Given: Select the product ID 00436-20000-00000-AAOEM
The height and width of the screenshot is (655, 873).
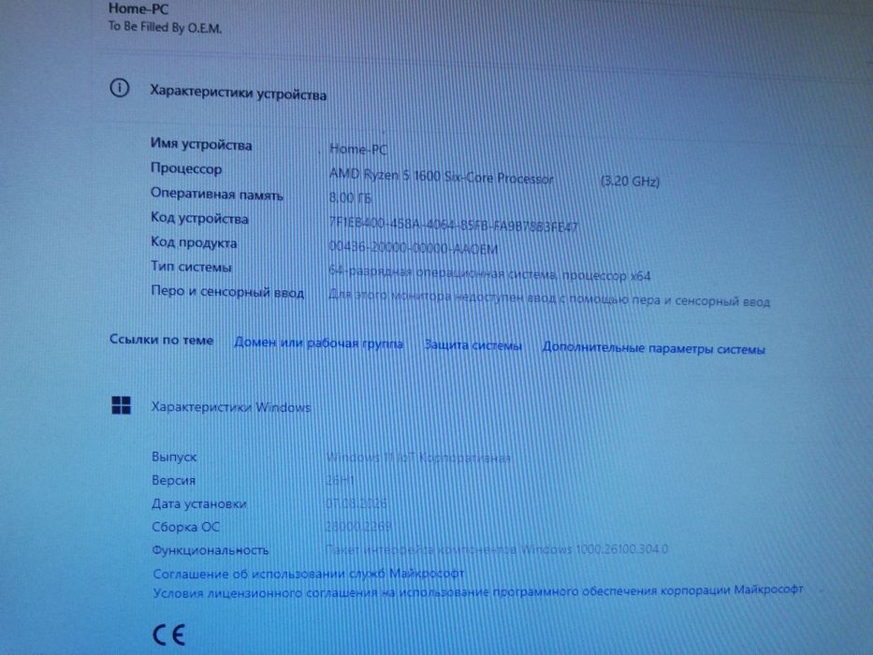Looking at the screenshot, I should coord(414,248).
